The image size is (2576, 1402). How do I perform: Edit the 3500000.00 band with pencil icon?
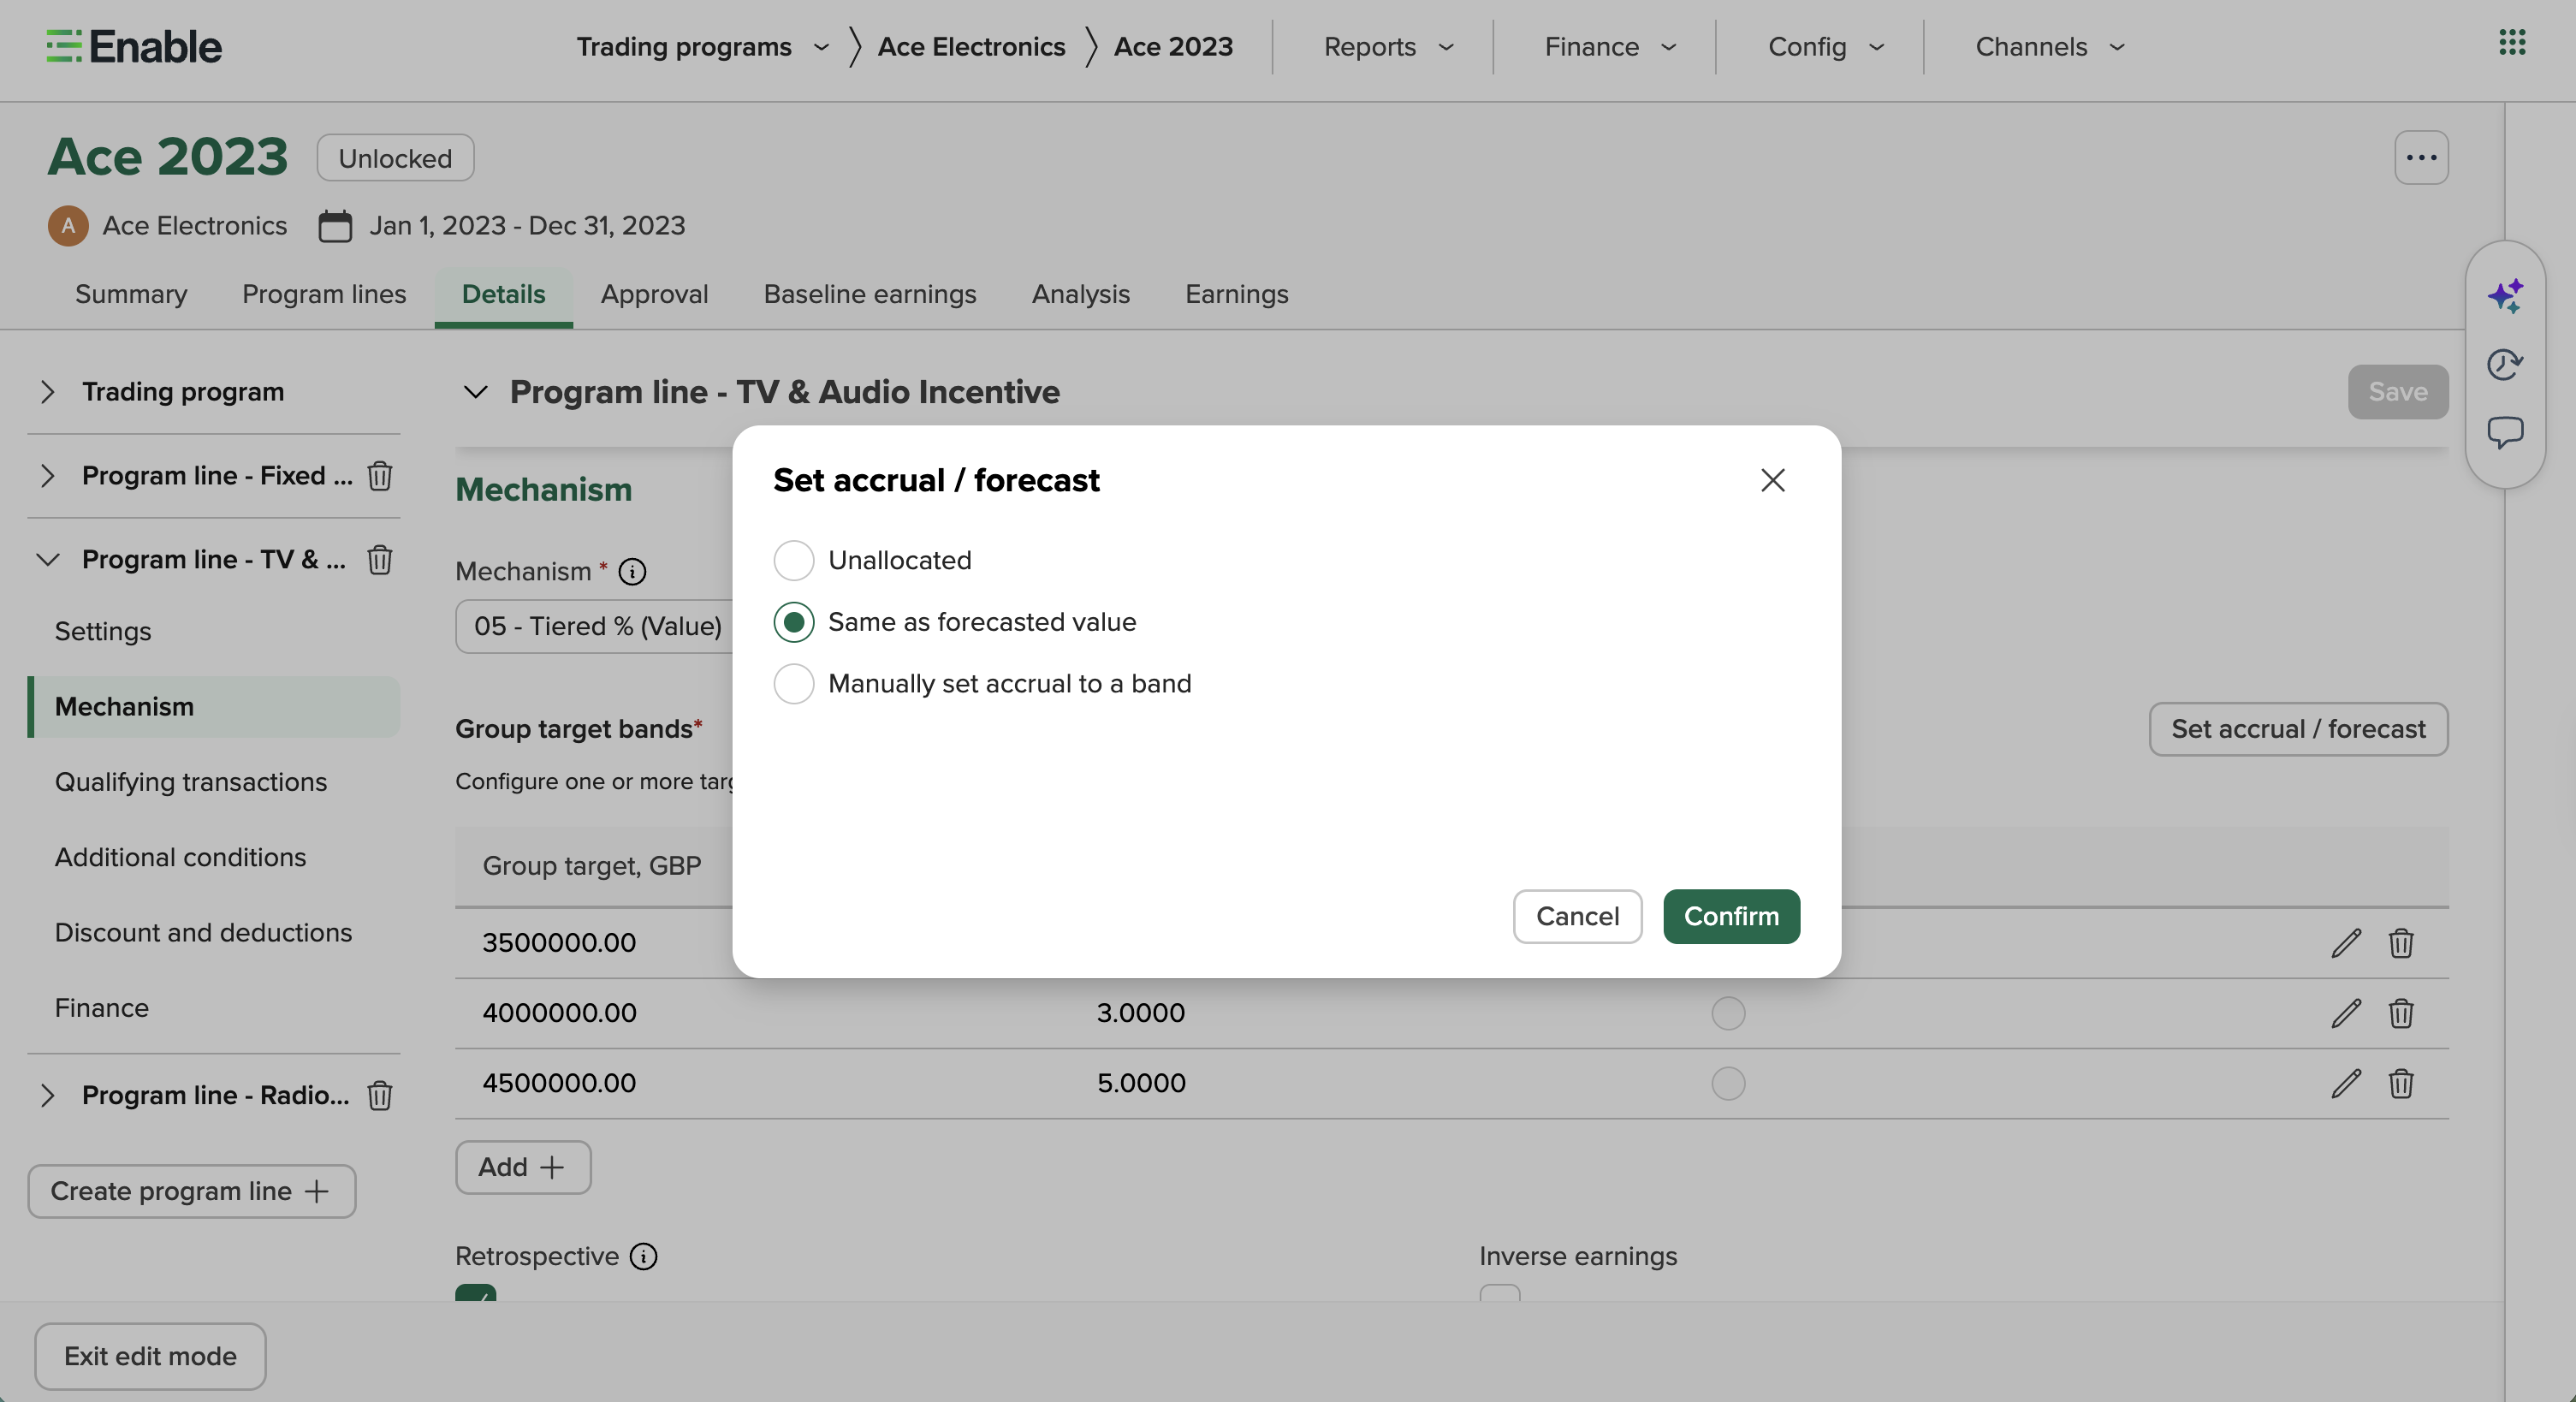click(2346, 943)
